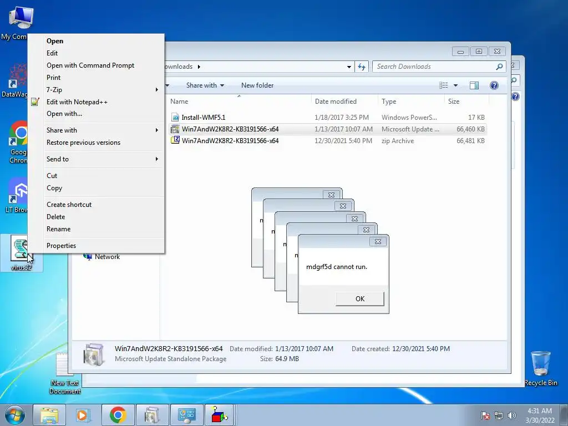Close the front mdgrf5d cannot run dialog
The height and width of the screenshot is (426, 568).
coord(378,242)
